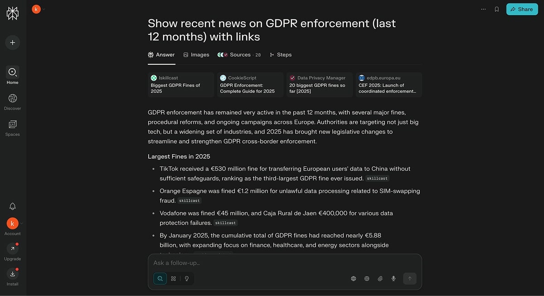Open the Data Privacy Manager source card
The width and height of the screenshot is (544, 296).
pyautogui.click(x=320, y=85)
